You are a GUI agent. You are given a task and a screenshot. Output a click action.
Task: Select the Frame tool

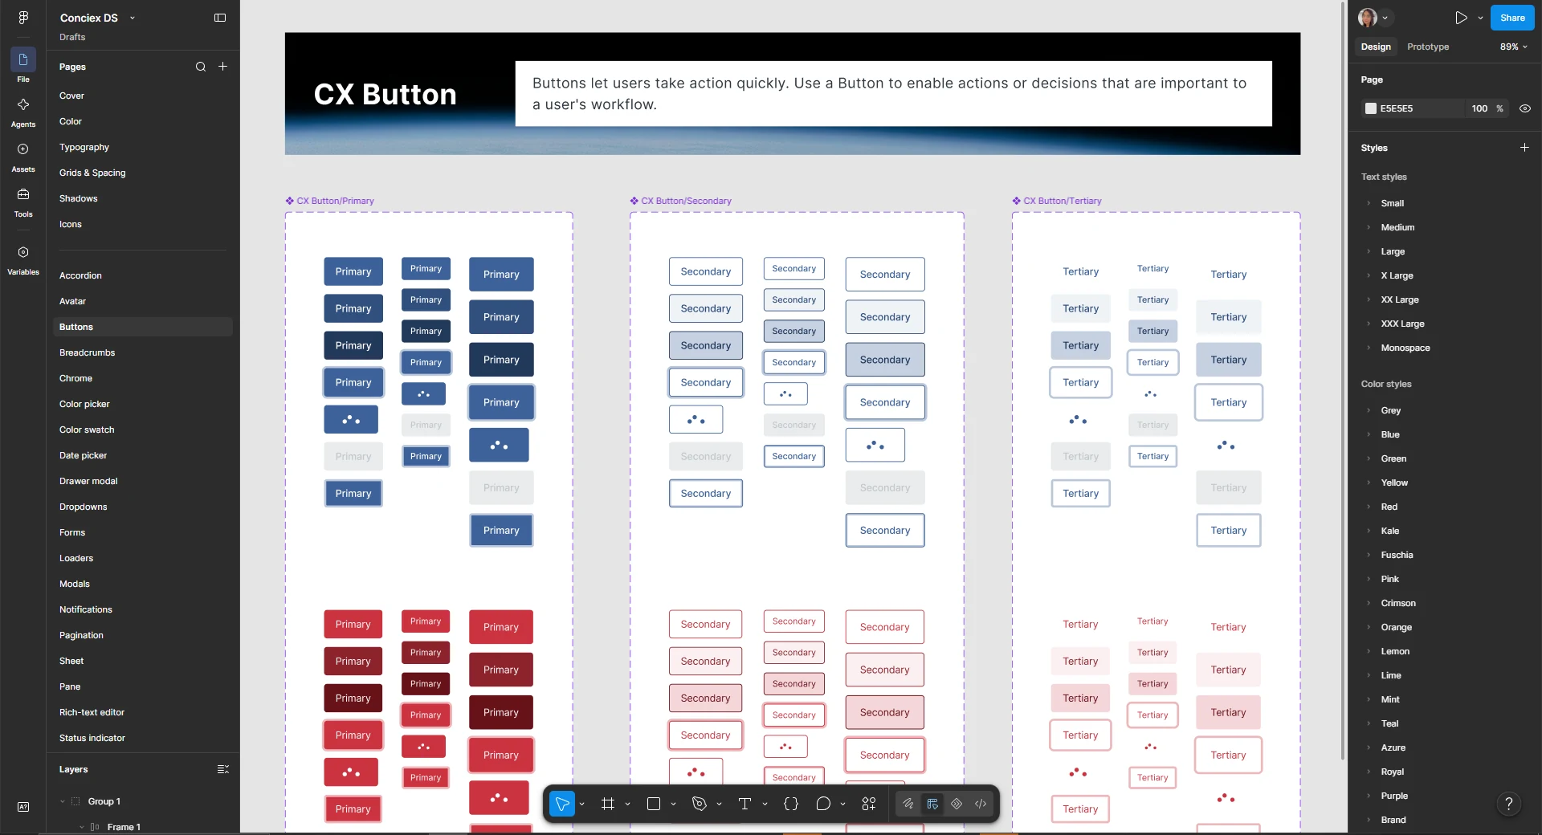pyautogui.click(x=608, y=804)
